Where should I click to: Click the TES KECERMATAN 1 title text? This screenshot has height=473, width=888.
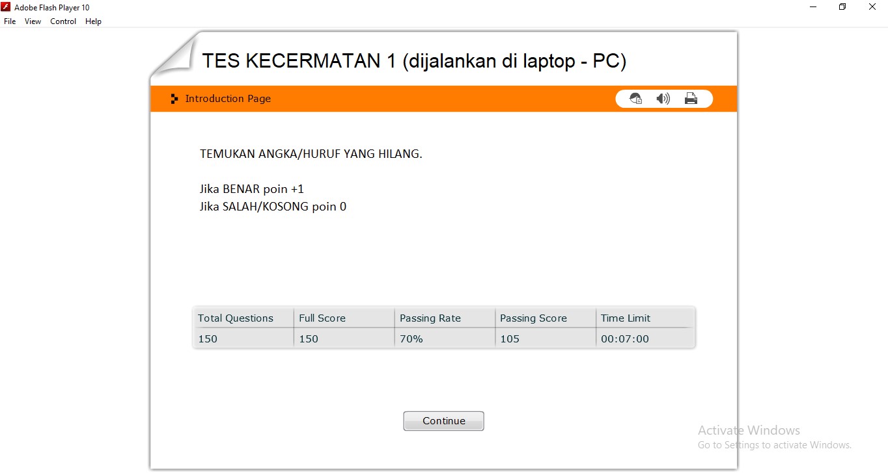tap(414, 60)
